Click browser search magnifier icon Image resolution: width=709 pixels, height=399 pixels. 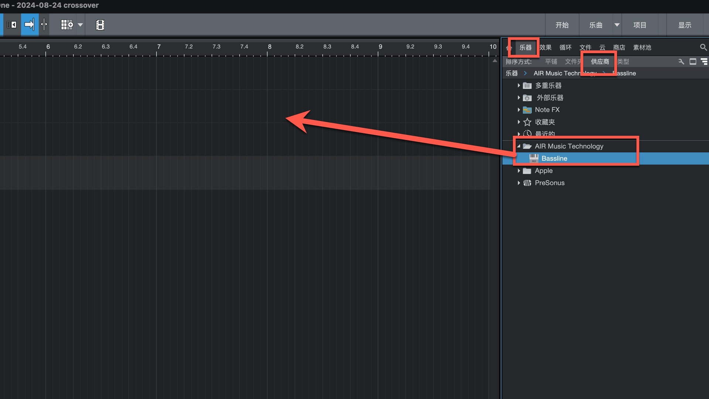coord(703,47)
